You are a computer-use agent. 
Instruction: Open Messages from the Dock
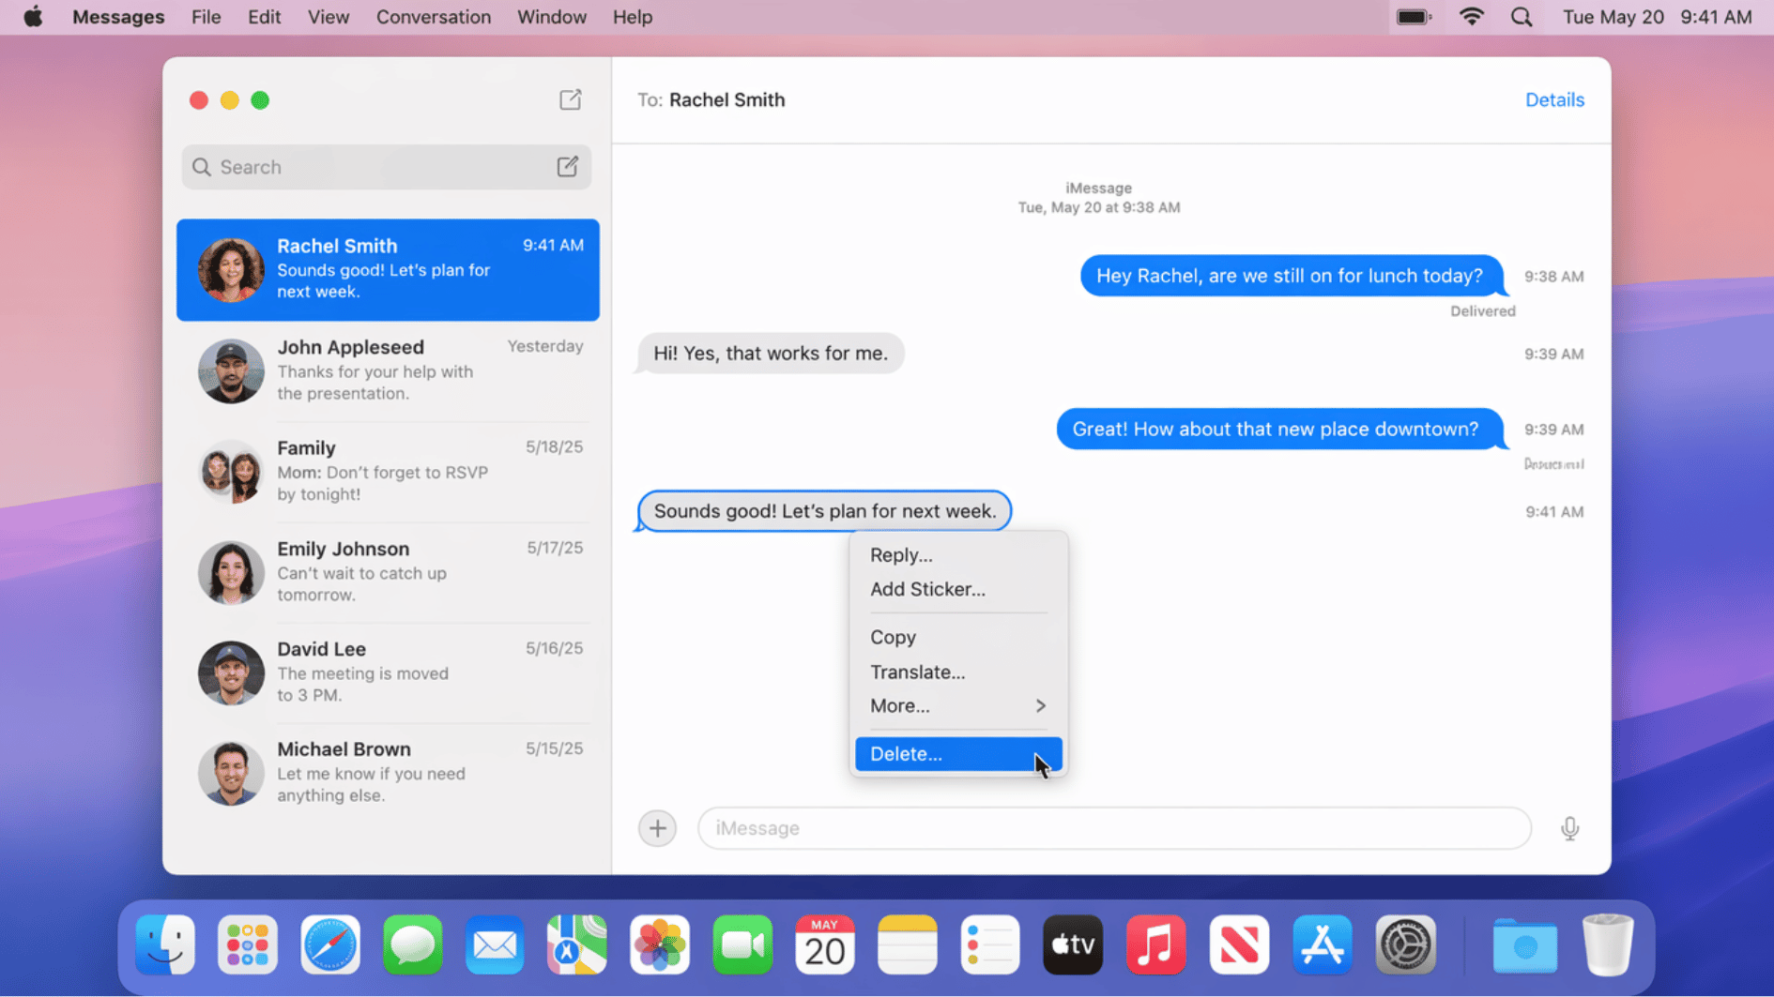pyautogui.click(x=413, y=944)
